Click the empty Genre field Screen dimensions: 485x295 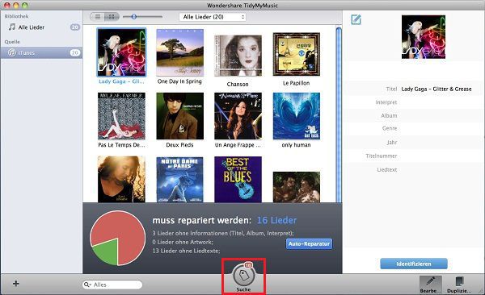coord(441,128)
